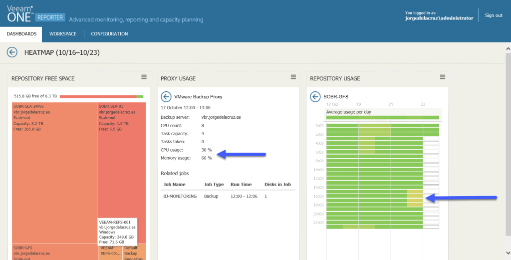Click the 12:00 - 12:06 run time cell
Image resolution: width=511 pixels, height=260 pixels.
244,196
